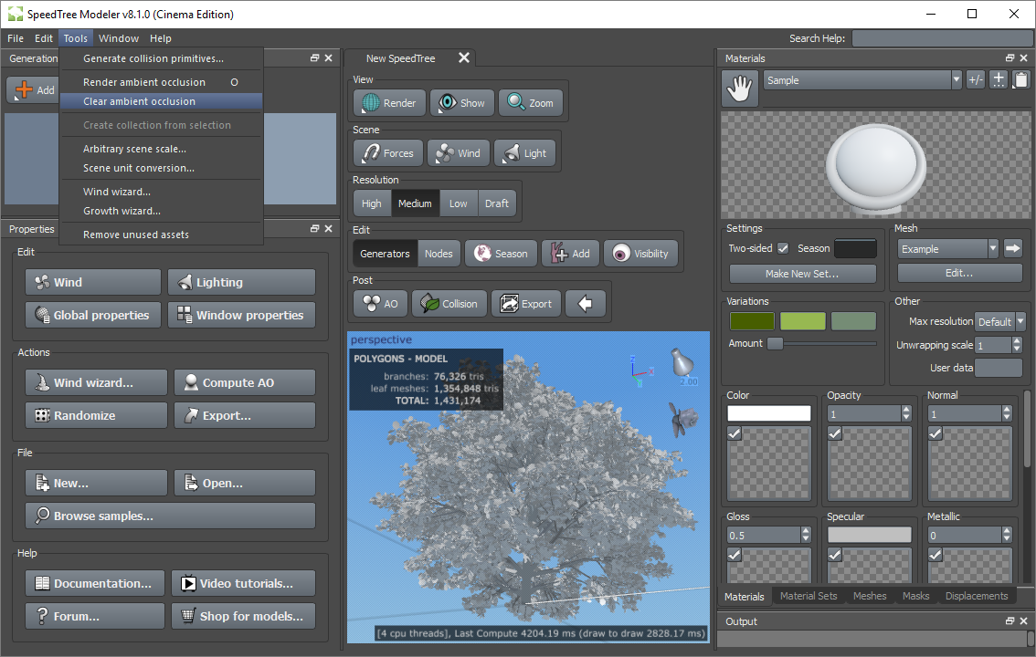Close the New SpeedTree tab
The width and height of the screenshot is (1036, 657).
point(464,58)
